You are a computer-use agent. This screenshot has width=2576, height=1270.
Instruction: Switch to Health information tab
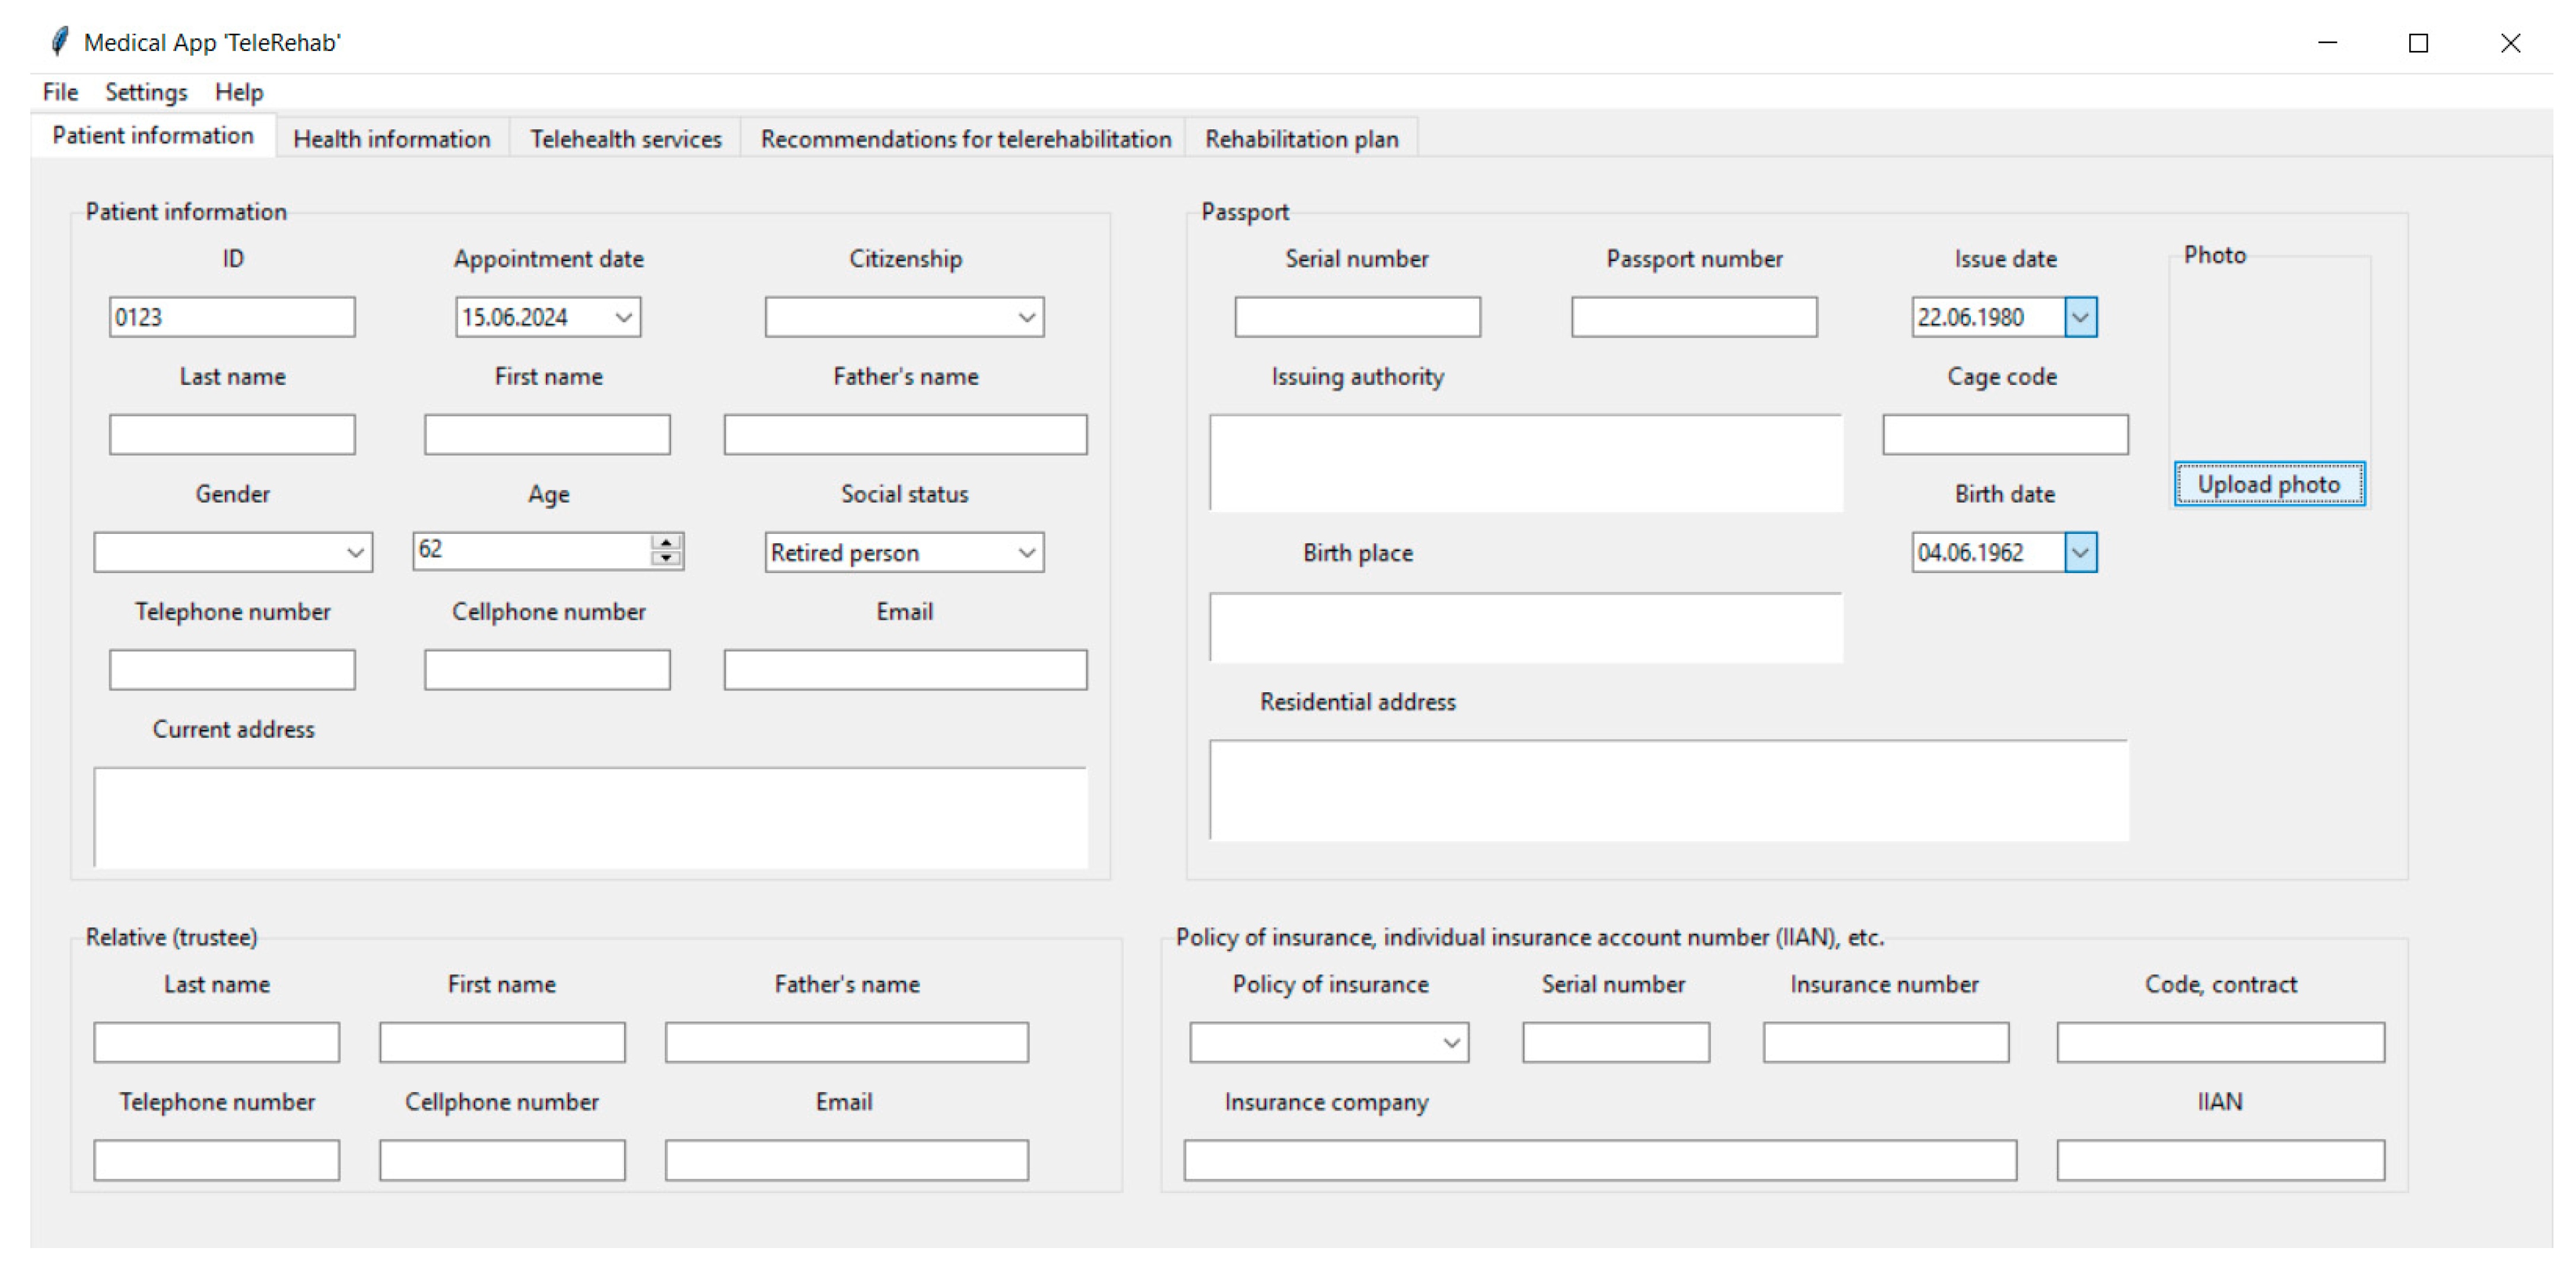391,139
